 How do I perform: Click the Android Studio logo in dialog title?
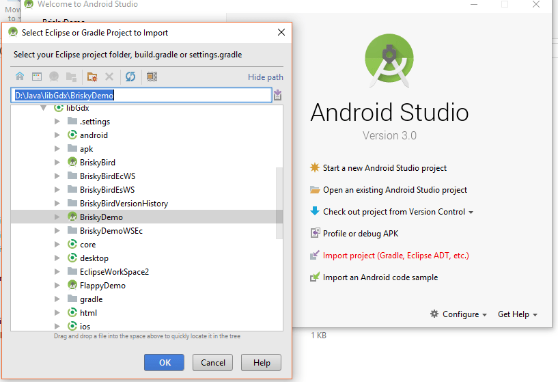pos(13,32)
